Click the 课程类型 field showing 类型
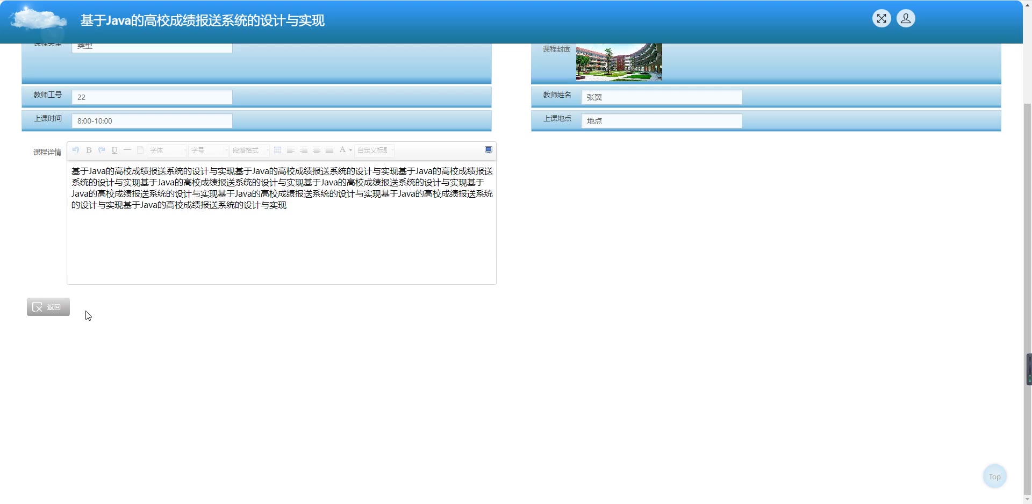 (152, 48)
